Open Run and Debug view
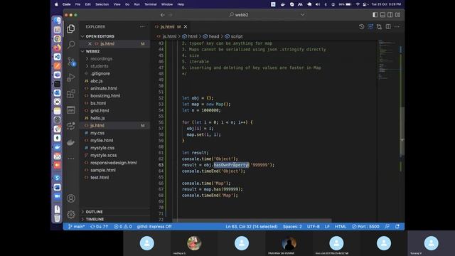This screenshot has height=256, width=455. coord(71,78)
